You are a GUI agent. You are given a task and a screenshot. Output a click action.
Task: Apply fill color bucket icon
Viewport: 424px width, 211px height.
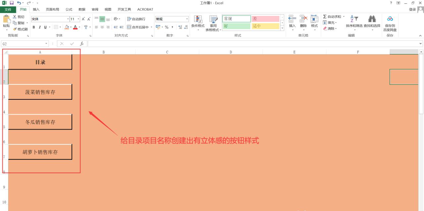point(67,27)
